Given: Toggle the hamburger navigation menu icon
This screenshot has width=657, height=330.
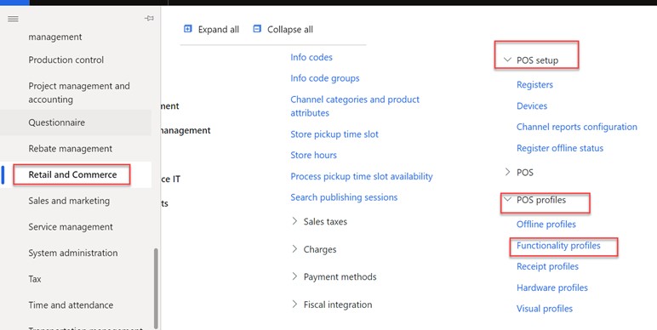Looking at the screenshot, I should [x=13, y=19].
